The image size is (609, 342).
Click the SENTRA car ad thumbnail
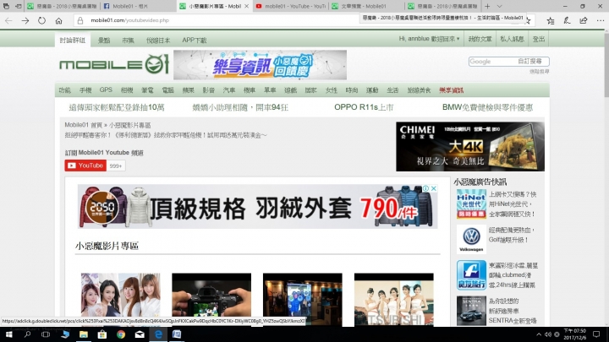coord(471,311)
